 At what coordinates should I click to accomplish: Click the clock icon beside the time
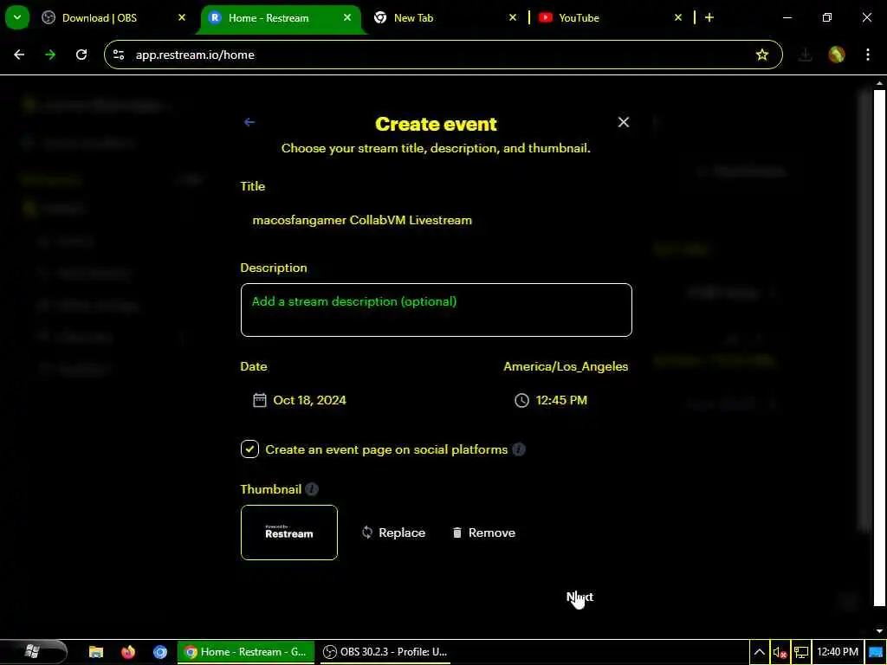tap(521, 400)
